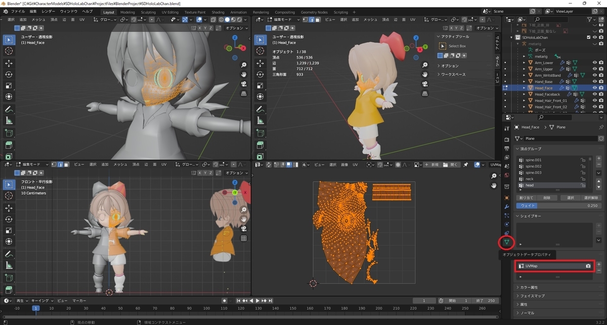Select the Move tool in left toolbar

pos(9,63)
